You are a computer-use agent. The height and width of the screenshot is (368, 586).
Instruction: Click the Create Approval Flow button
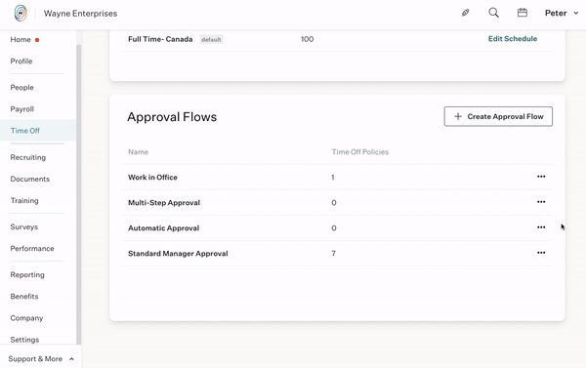[x=498, y=116]
